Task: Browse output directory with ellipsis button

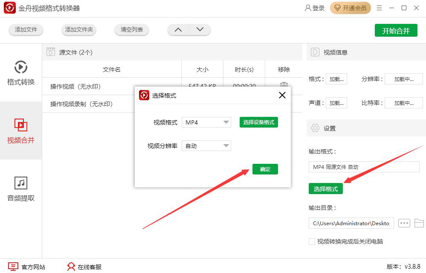Action: [x=404, y=223]
